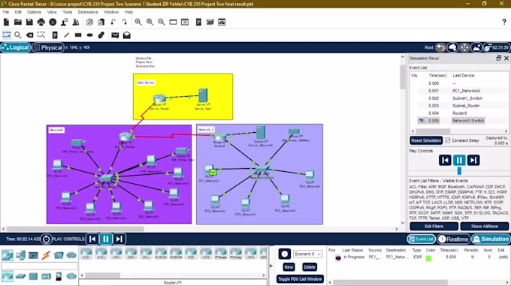Click the New file toolbar icon
The width and height of the screenshot is (511, 286).
(x=6, y=22)
